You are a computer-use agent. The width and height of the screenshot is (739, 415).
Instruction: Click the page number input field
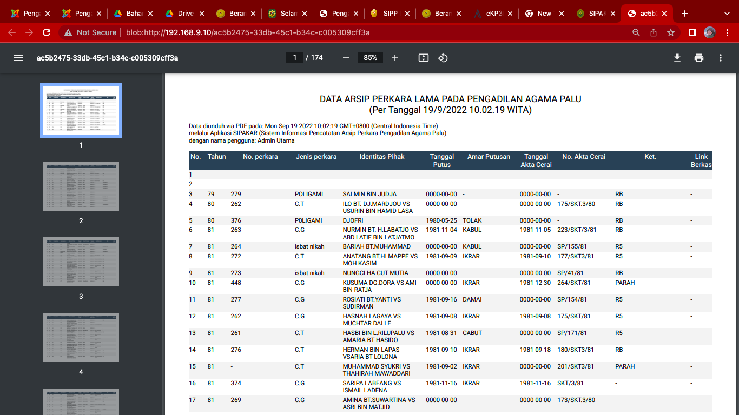coord(295,58)
